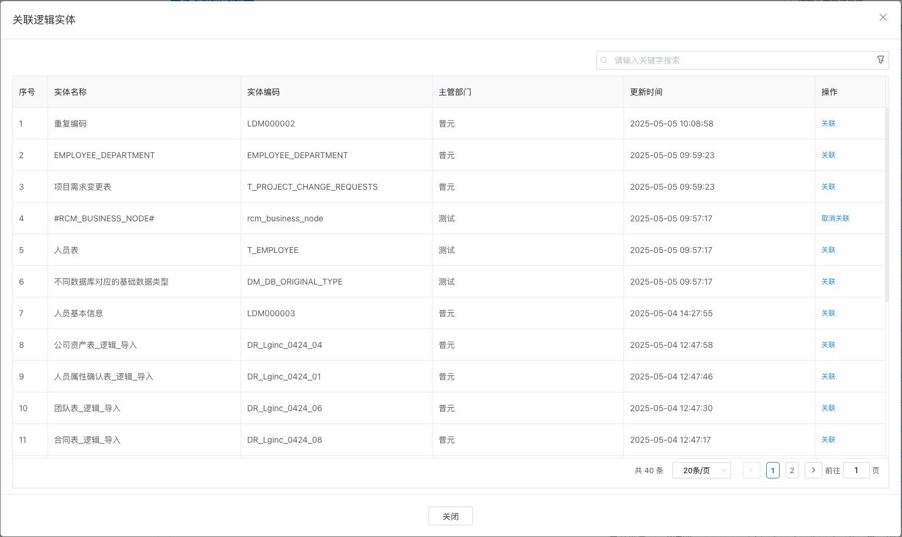Screen dimensions: 902x537
Task: Click the previous page arrow in pagination
Action: coord(751,470)
